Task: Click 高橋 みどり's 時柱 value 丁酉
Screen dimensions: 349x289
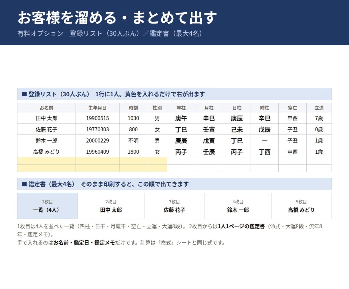Action: point(265,152)
